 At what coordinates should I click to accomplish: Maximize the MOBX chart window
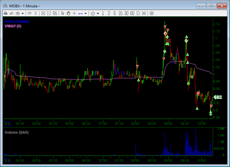coord(211,6)
